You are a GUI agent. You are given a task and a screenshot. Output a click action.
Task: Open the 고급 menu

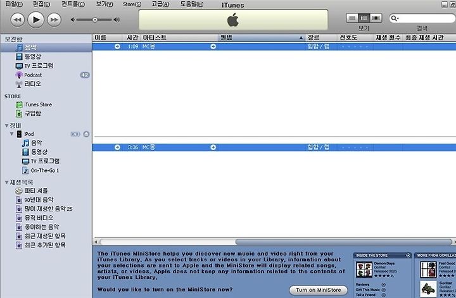[x=160, y=4]
